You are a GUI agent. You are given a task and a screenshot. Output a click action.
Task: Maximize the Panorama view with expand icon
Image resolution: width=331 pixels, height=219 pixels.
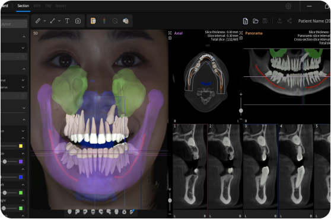coord(241,33)
